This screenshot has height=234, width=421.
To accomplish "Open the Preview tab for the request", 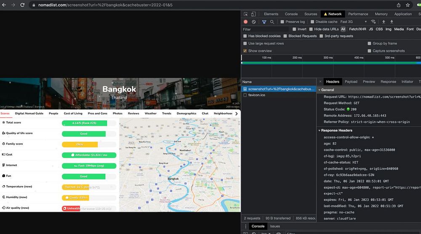I will coord(369,82).
